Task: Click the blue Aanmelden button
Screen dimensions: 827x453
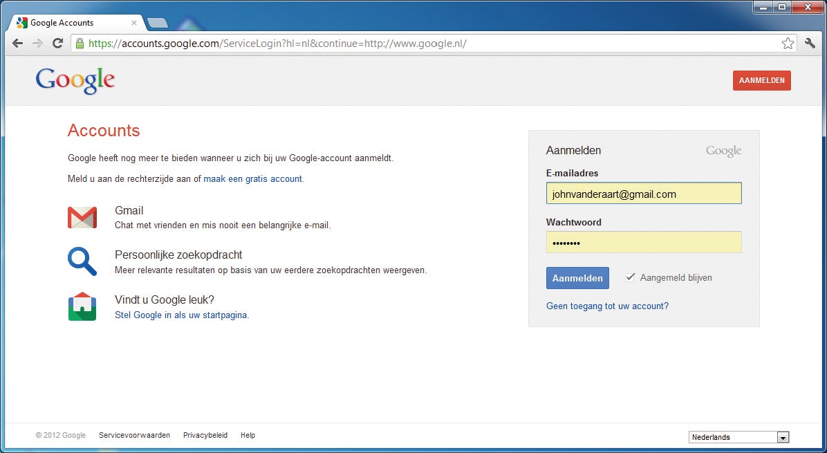Action: click(577, 278)
